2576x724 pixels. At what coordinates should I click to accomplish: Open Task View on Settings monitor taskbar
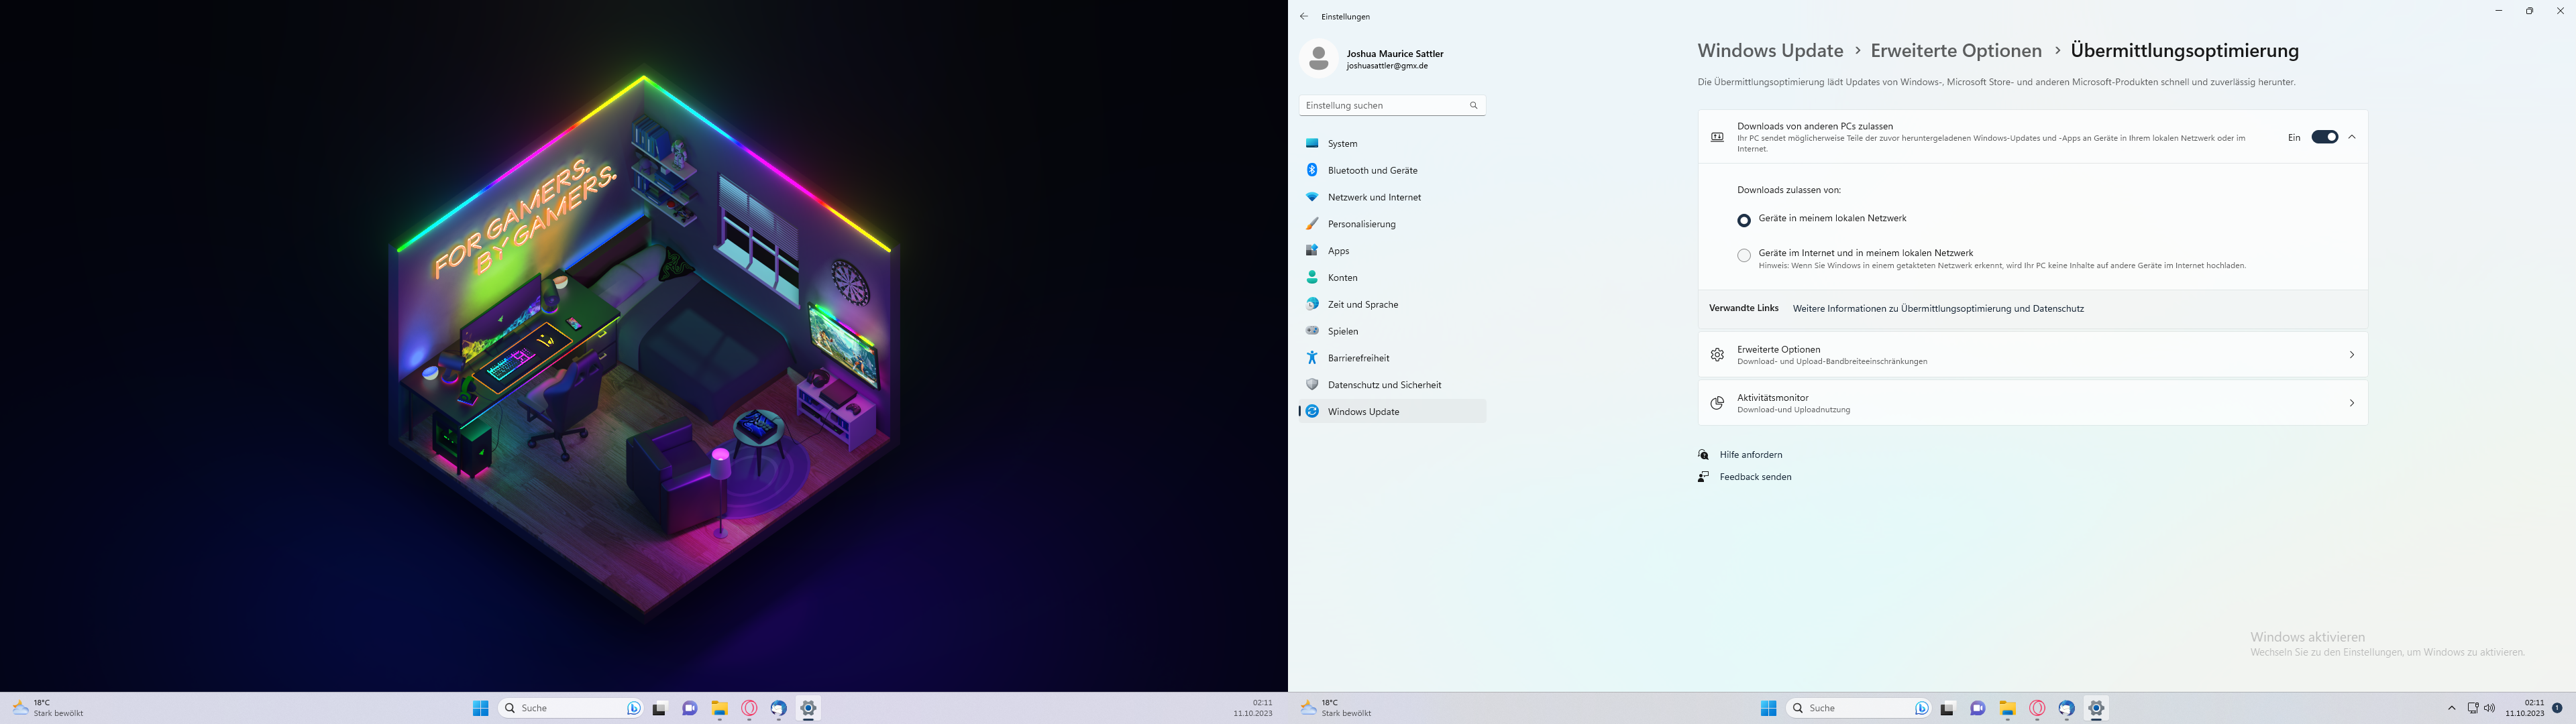(x=1947, y=708)
